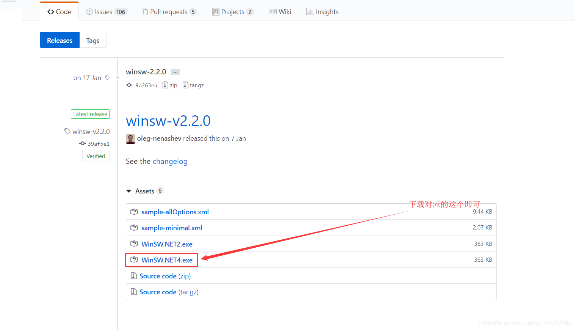Collapse the Assets section triangle
The height and width of the screenshot is (330, 575).
pyautogui.click(x=129, y=191)
